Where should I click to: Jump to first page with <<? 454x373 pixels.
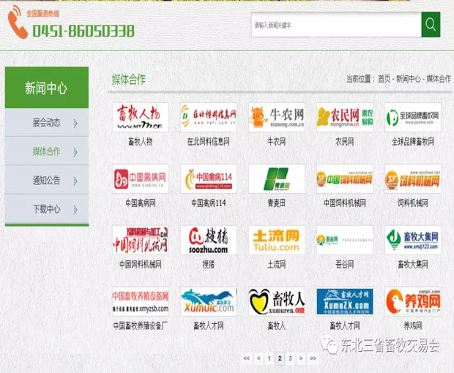[247, 358]
